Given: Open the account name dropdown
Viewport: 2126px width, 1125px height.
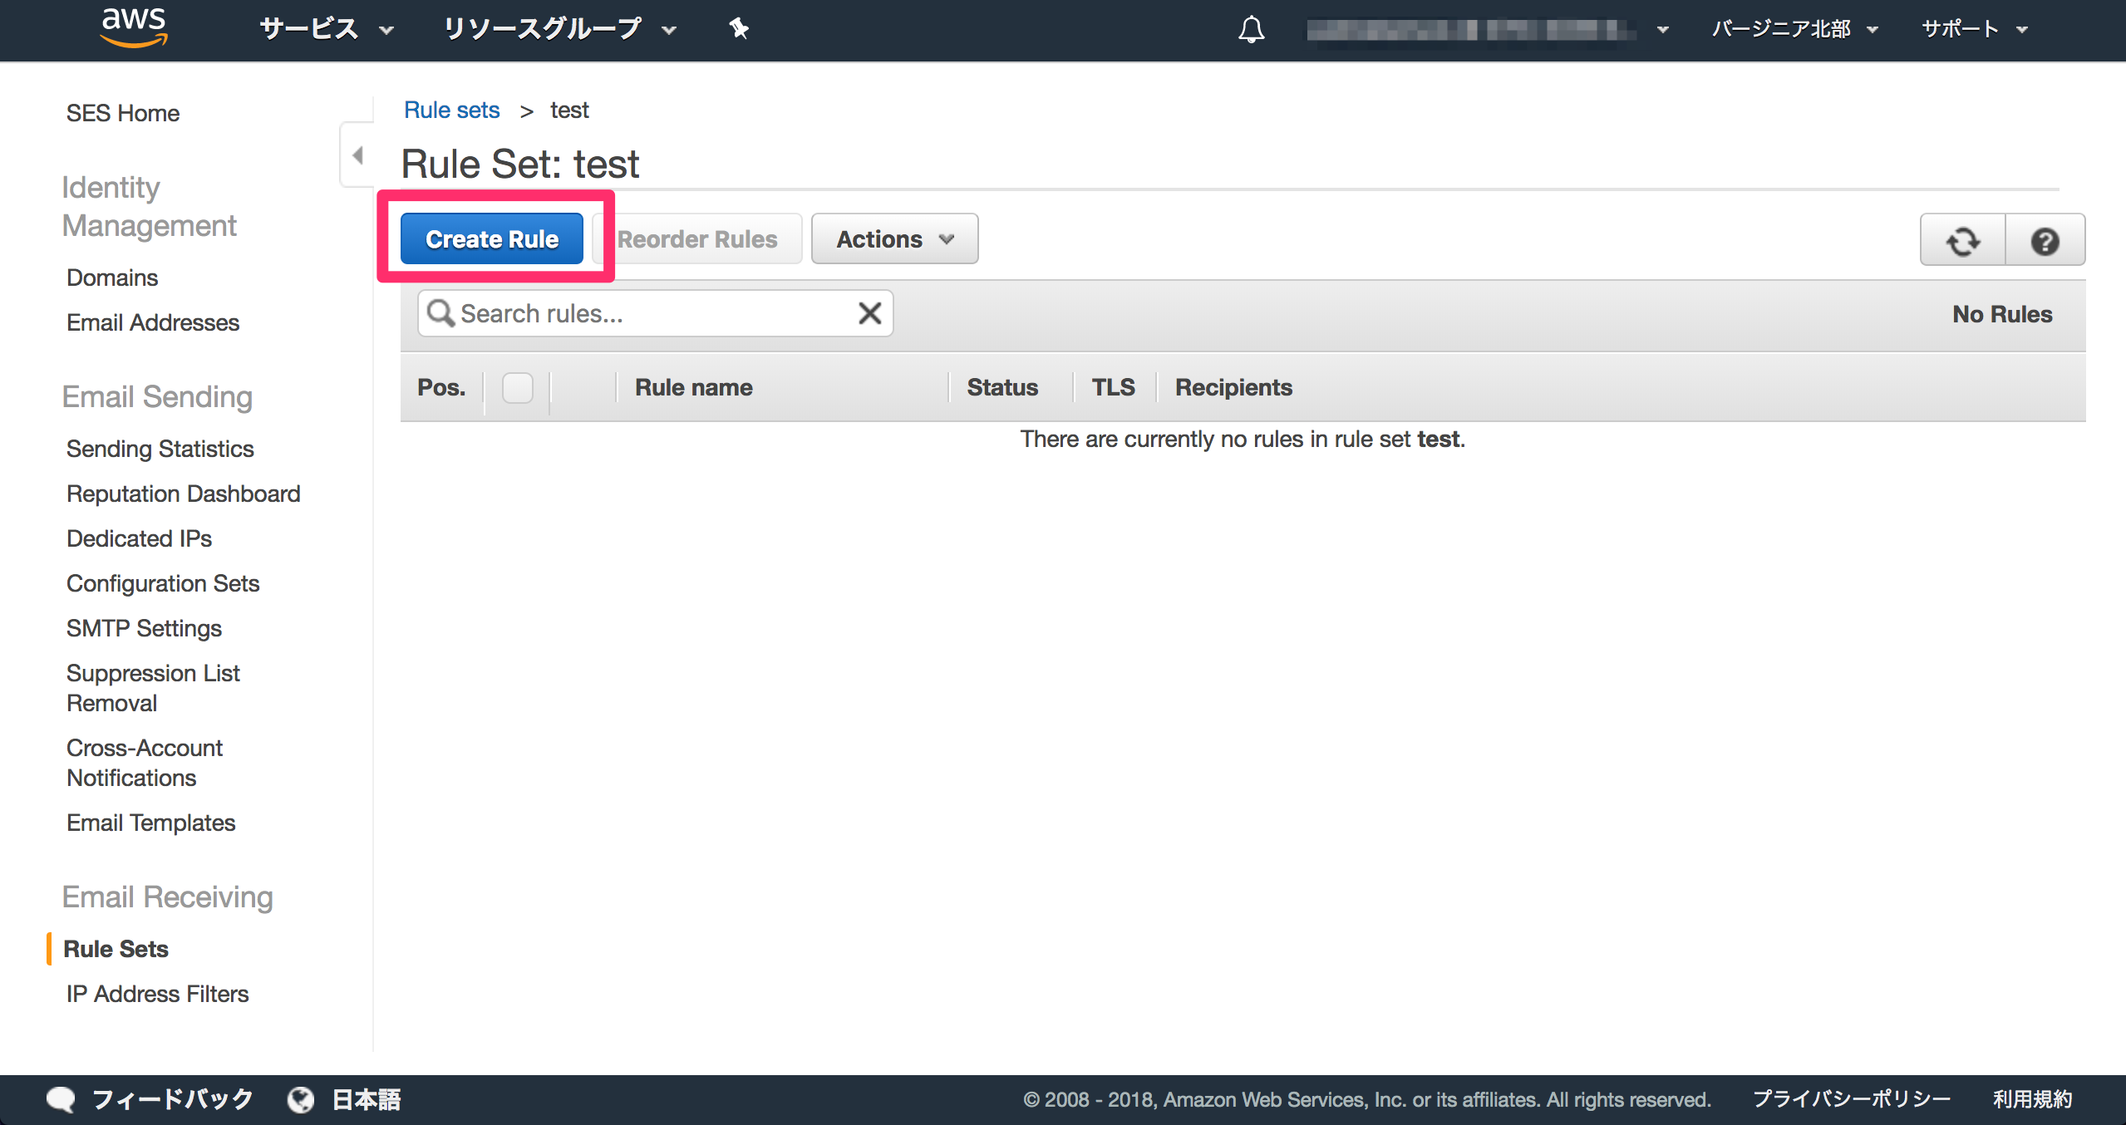Looking at the screenshot, I should click(x=1488, y=30).
